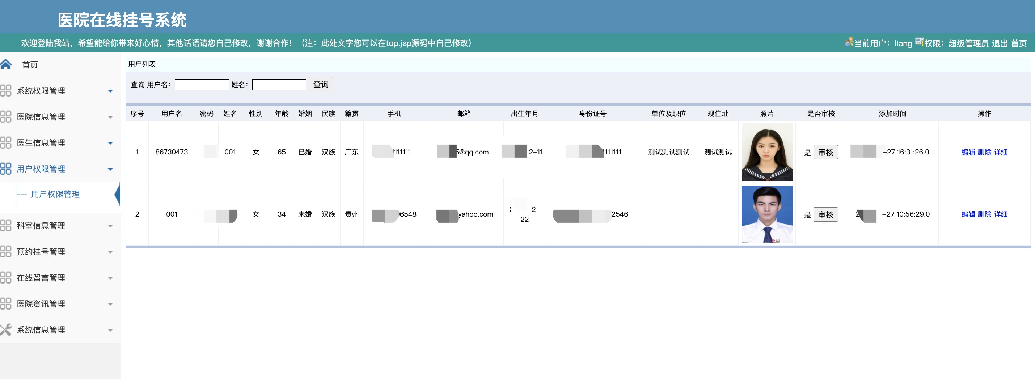Viewport: 1035px width, 379px height.
Task: Expand the 医生信息管理 dropdown arrow
Action: point(110,143)
